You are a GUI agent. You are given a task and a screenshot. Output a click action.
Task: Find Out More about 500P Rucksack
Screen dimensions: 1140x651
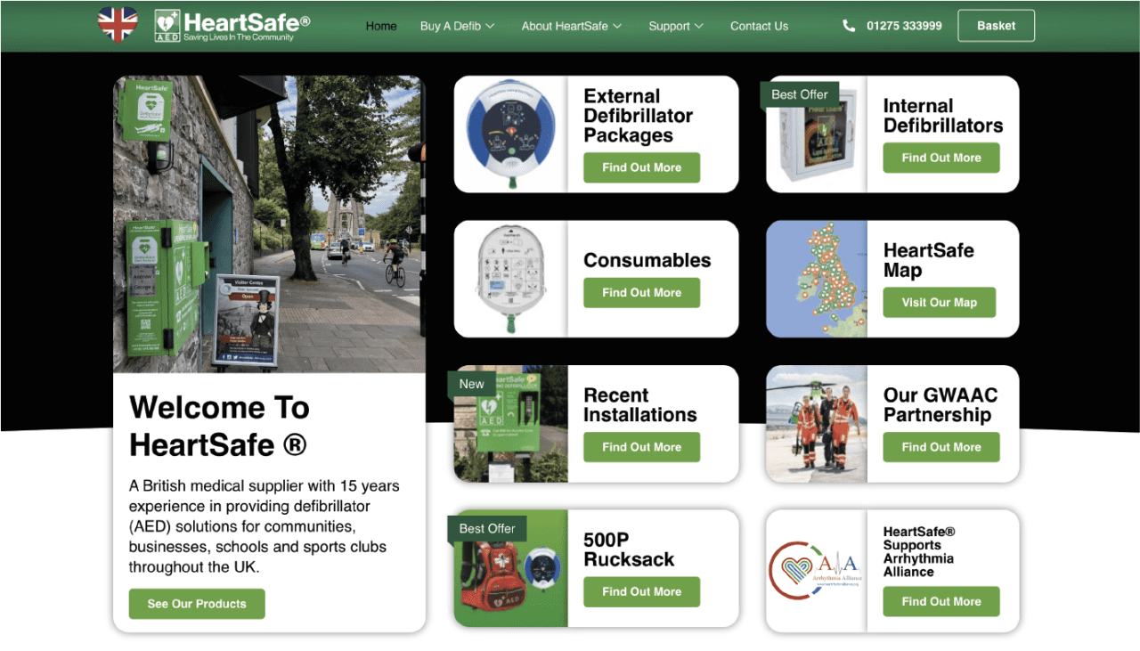point(641,591)
